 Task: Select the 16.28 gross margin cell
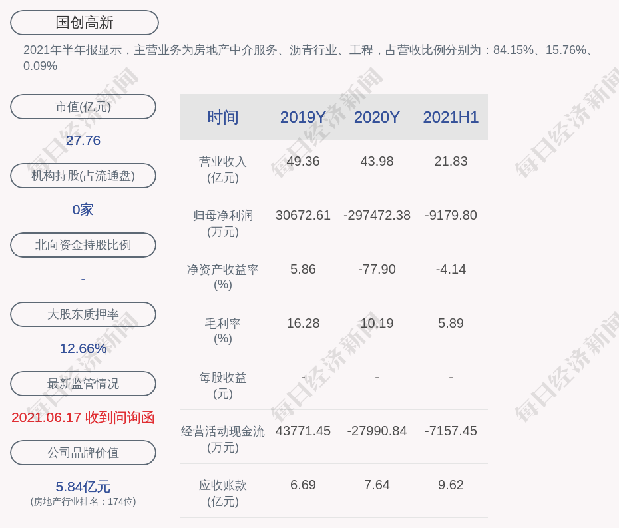click(303, 323)
